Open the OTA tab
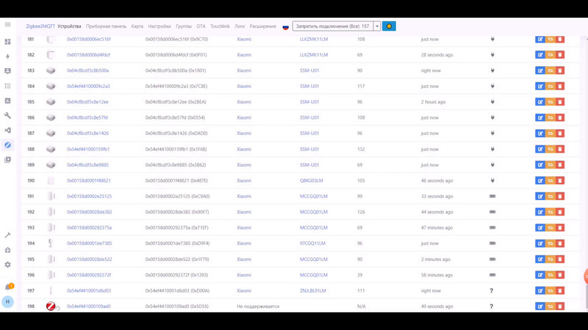 pyautogui.click(x=201, y=26)
